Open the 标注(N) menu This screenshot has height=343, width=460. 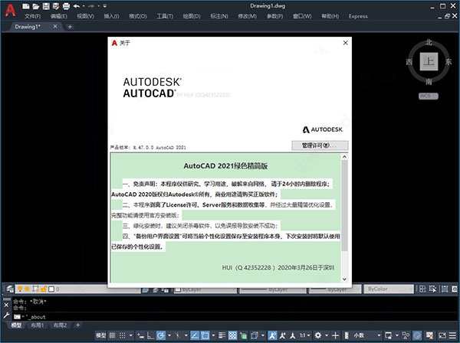(219, 16)
